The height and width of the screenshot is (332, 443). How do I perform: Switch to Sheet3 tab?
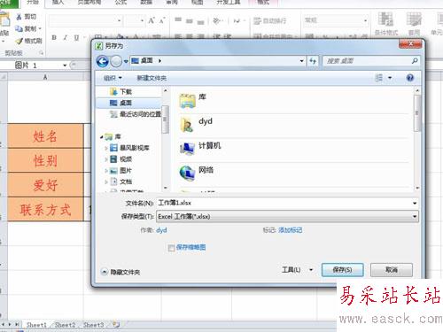coord(93,325)
